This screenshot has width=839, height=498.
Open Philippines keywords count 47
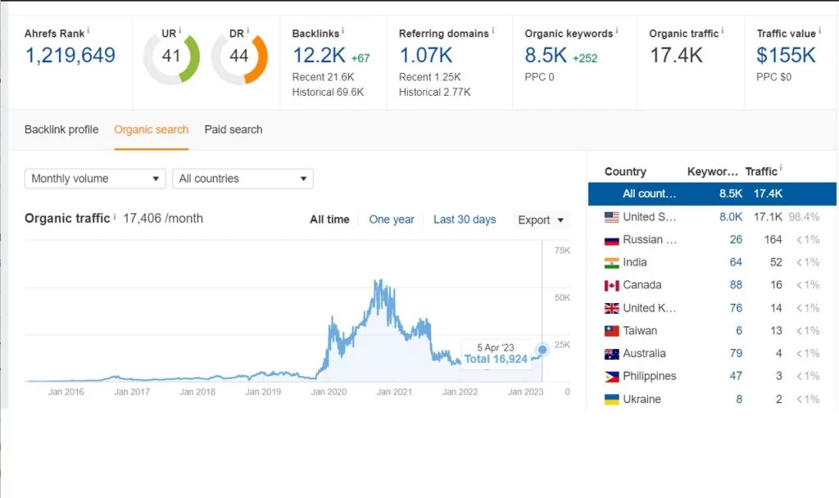pos(736,376)
